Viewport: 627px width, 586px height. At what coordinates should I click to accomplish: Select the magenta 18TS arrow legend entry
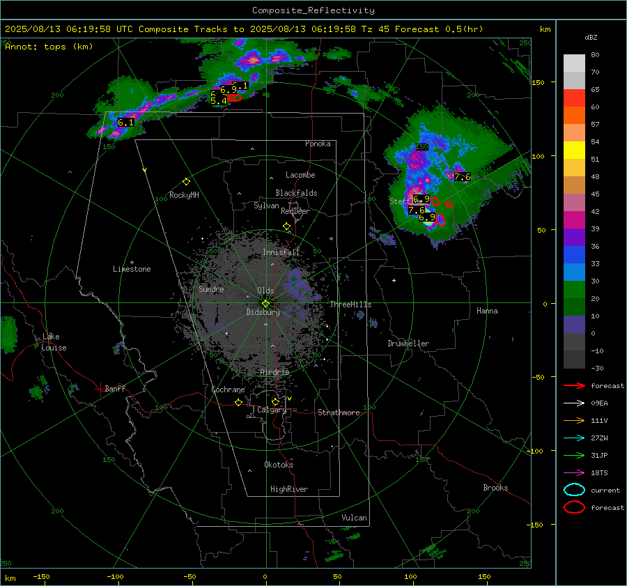coord(574,472)
